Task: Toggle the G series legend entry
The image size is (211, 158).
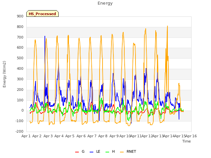Action: (x=80, y=151)
